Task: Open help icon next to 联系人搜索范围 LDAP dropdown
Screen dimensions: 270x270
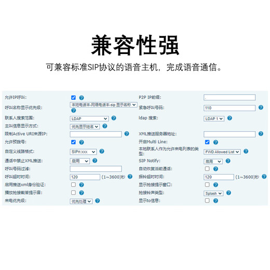Action: point(114,118)
